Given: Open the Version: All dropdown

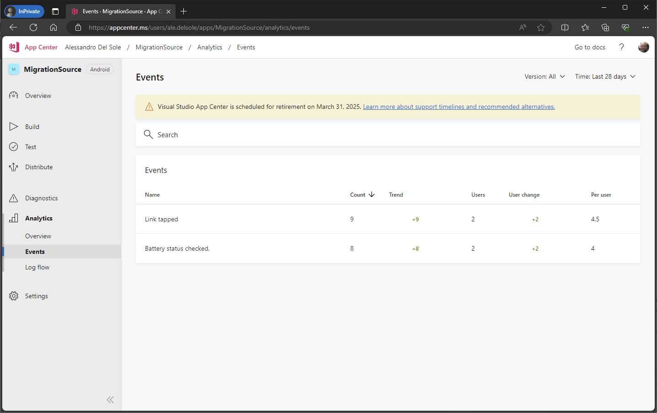Looking at the screenshot, I should coord(545,76).
